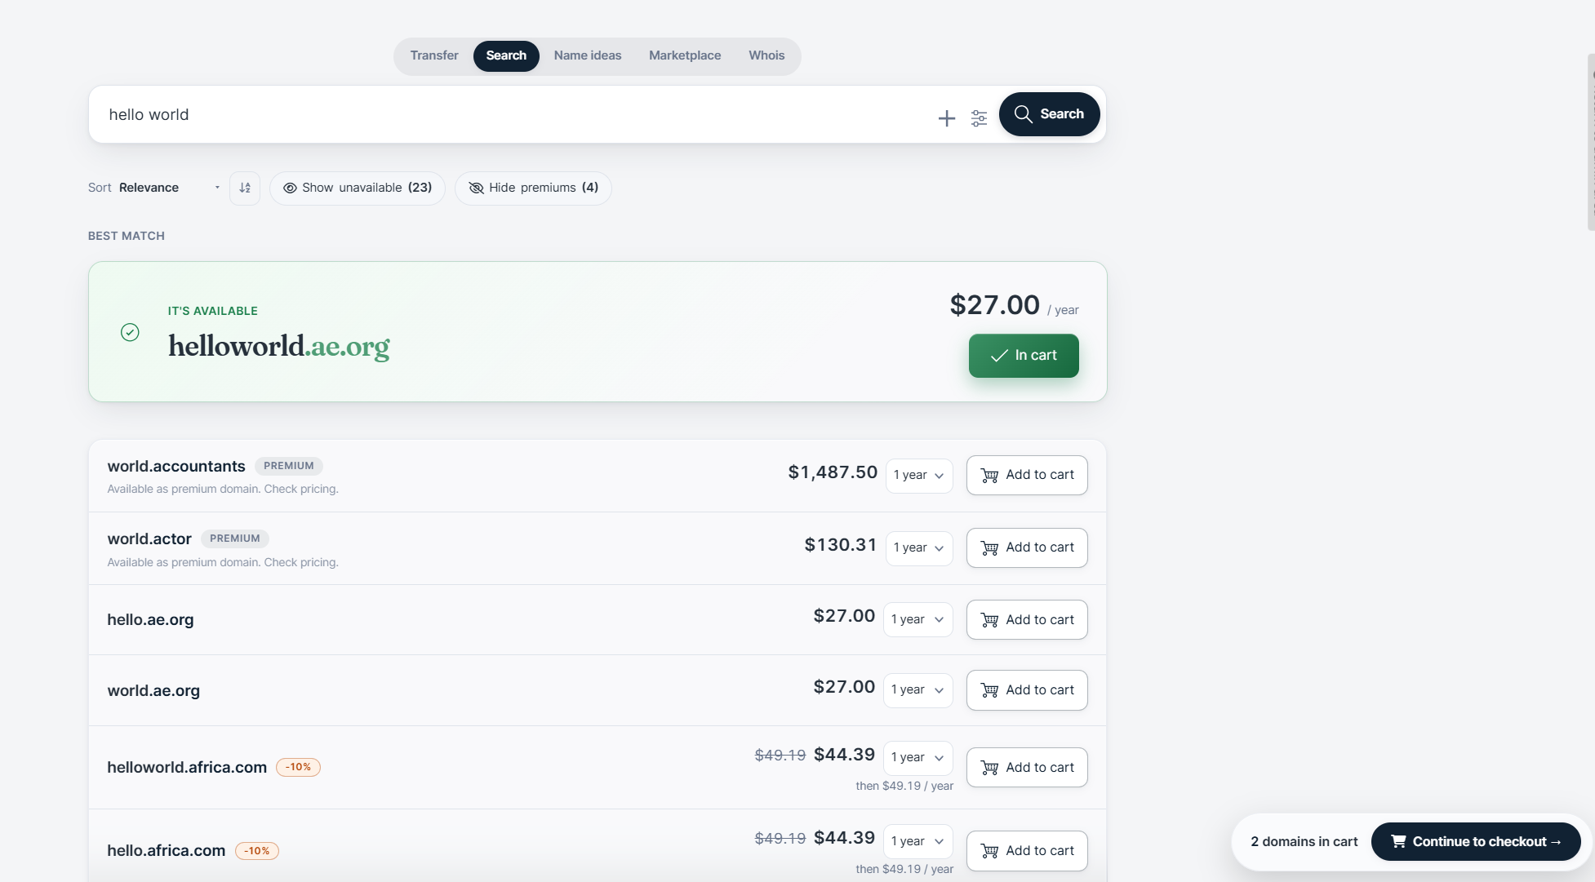Image resolution: width=1595 pixels, height=882 pixels.
Task: Click the sort direction icon button
Action: [x=245, y=188]
